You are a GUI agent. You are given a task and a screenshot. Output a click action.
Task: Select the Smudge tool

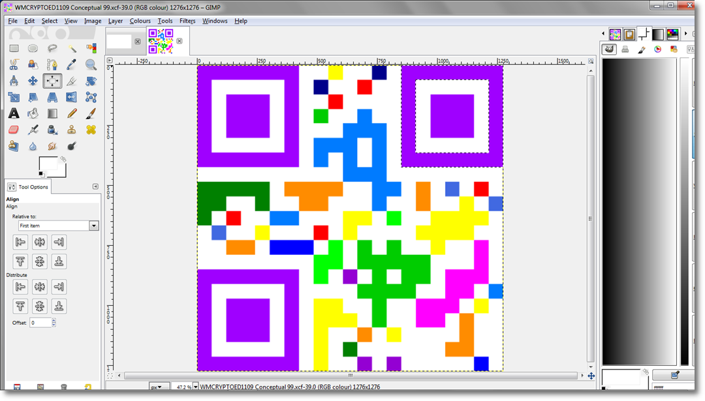click(52, 146)
